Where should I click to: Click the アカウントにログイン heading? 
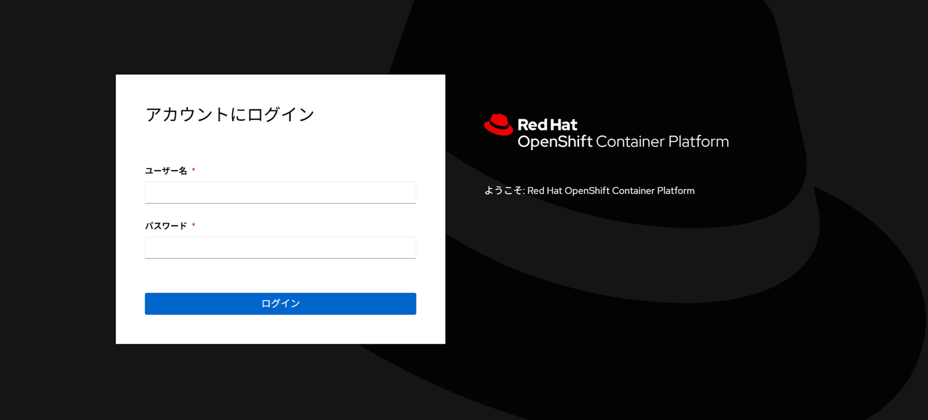tap(230, 115)
